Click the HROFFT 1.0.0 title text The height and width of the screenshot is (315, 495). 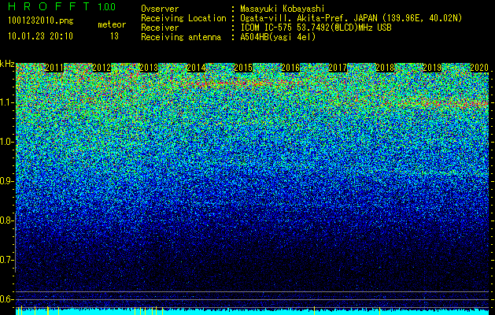[61, 6]
